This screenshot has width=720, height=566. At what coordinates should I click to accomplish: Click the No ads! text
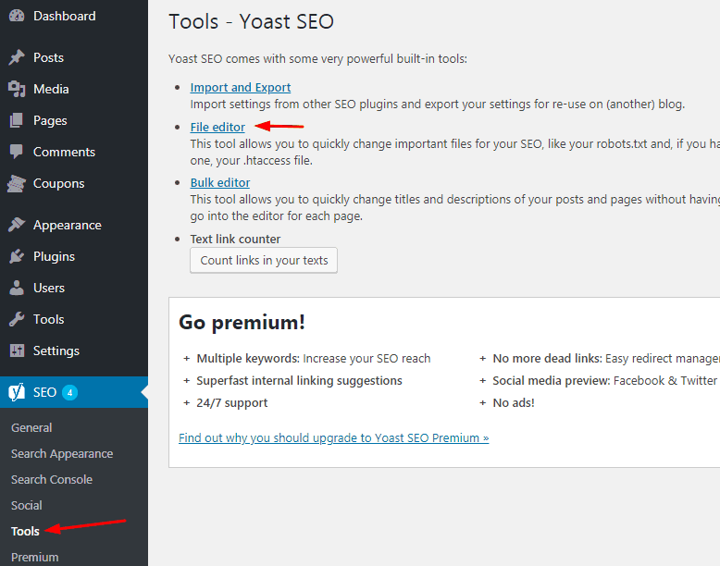pos(514,402)
